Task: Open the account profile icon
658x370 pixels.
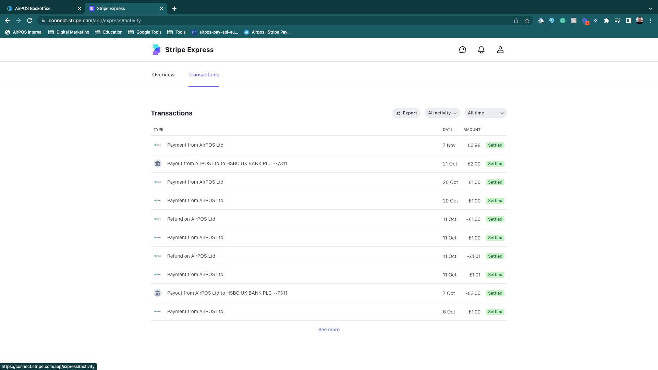Action: tap(500, 50)
